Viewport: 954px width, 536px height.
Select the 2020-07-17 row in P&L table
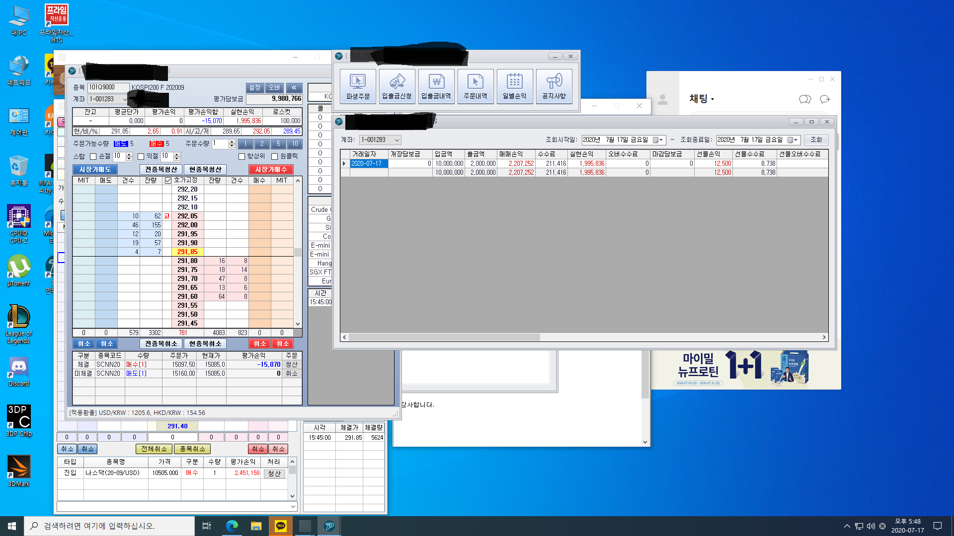click(x=584, y=163)
